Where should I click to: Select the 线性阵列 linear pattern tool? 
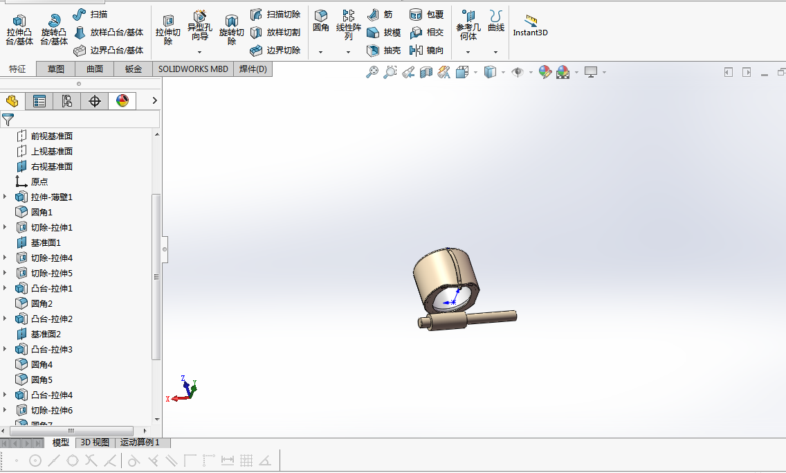point(349,25)
